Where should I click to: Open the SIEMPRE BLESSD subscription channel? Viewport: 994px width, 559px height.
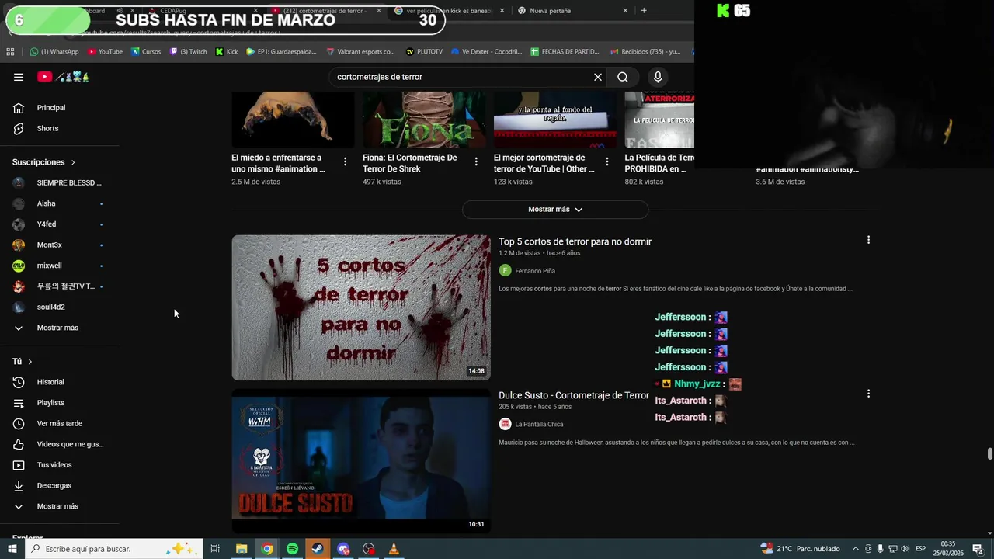tap(60, 182)
